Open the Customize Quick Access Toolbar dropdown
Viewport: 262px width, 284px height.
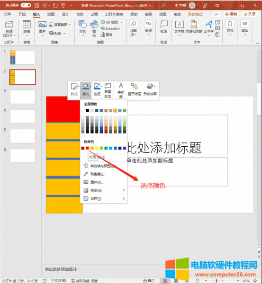click(71, 6)
